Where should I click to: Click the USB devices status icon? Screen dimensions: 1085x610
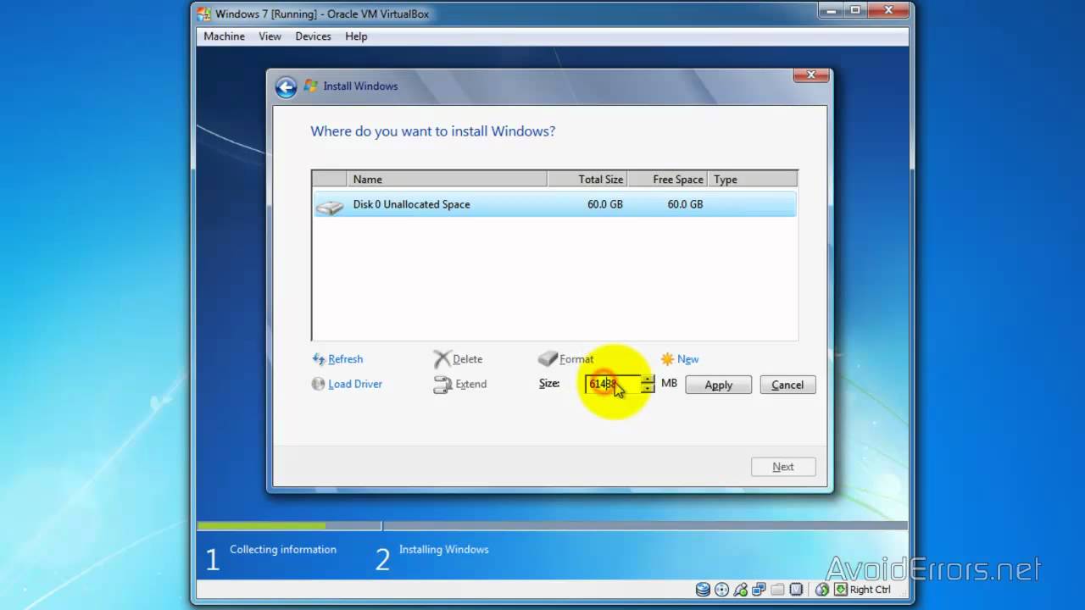coord(741,590)
